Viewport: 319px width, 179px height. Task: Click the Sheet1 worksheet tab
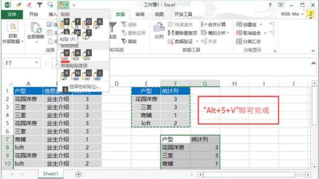click(51, 174)
